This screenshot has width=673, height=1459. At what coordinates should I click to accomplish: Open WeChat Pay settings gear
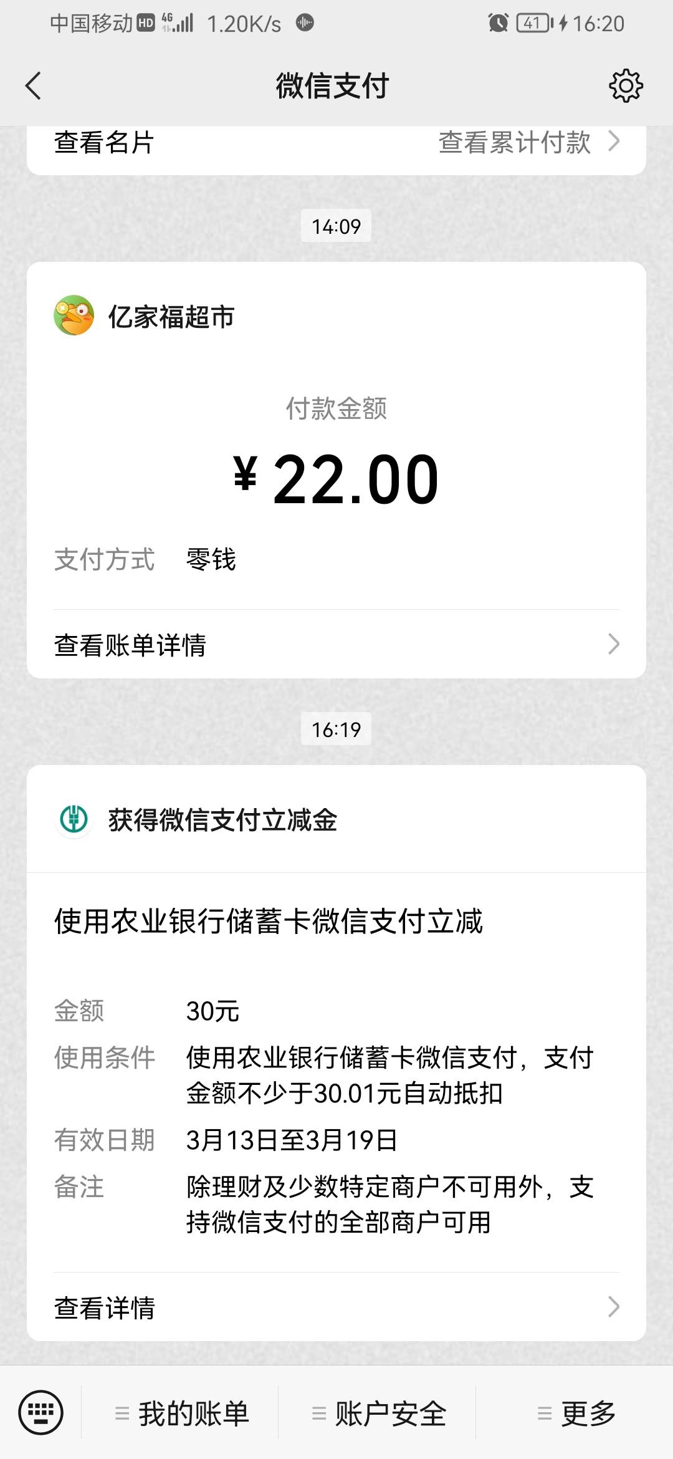(626, 85)
